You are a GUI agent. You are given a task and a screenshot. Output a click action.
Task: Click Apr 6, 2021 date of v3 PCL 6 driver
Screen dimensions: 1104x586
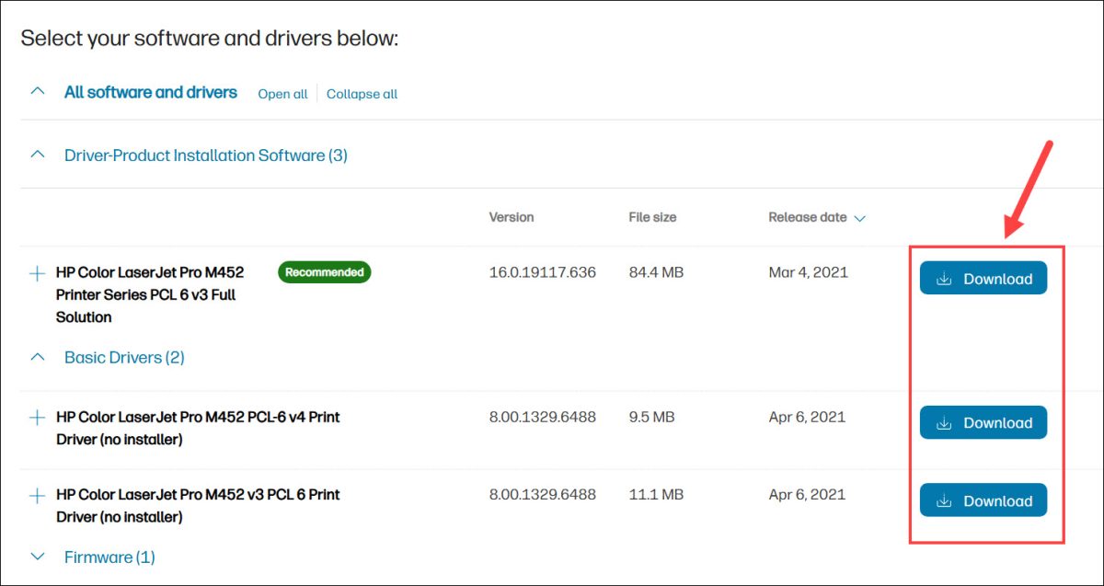click(809, 494)
